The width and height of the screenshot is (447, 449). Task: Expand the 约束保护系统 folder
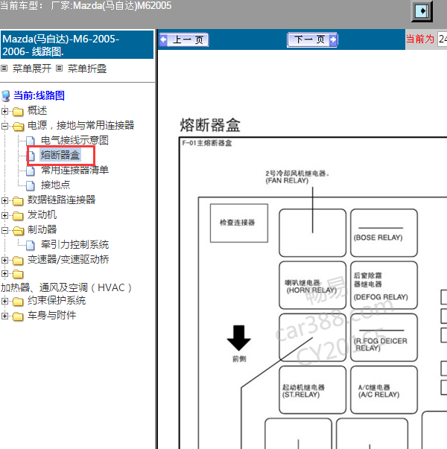(4, 301)
